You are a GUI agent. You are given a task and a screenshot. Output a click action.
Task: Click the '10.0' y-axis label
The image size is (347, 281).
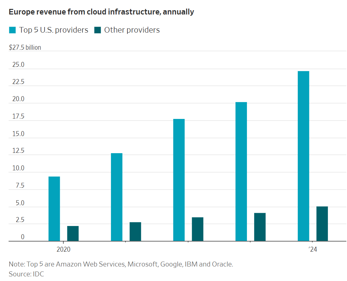click(18, 168)
